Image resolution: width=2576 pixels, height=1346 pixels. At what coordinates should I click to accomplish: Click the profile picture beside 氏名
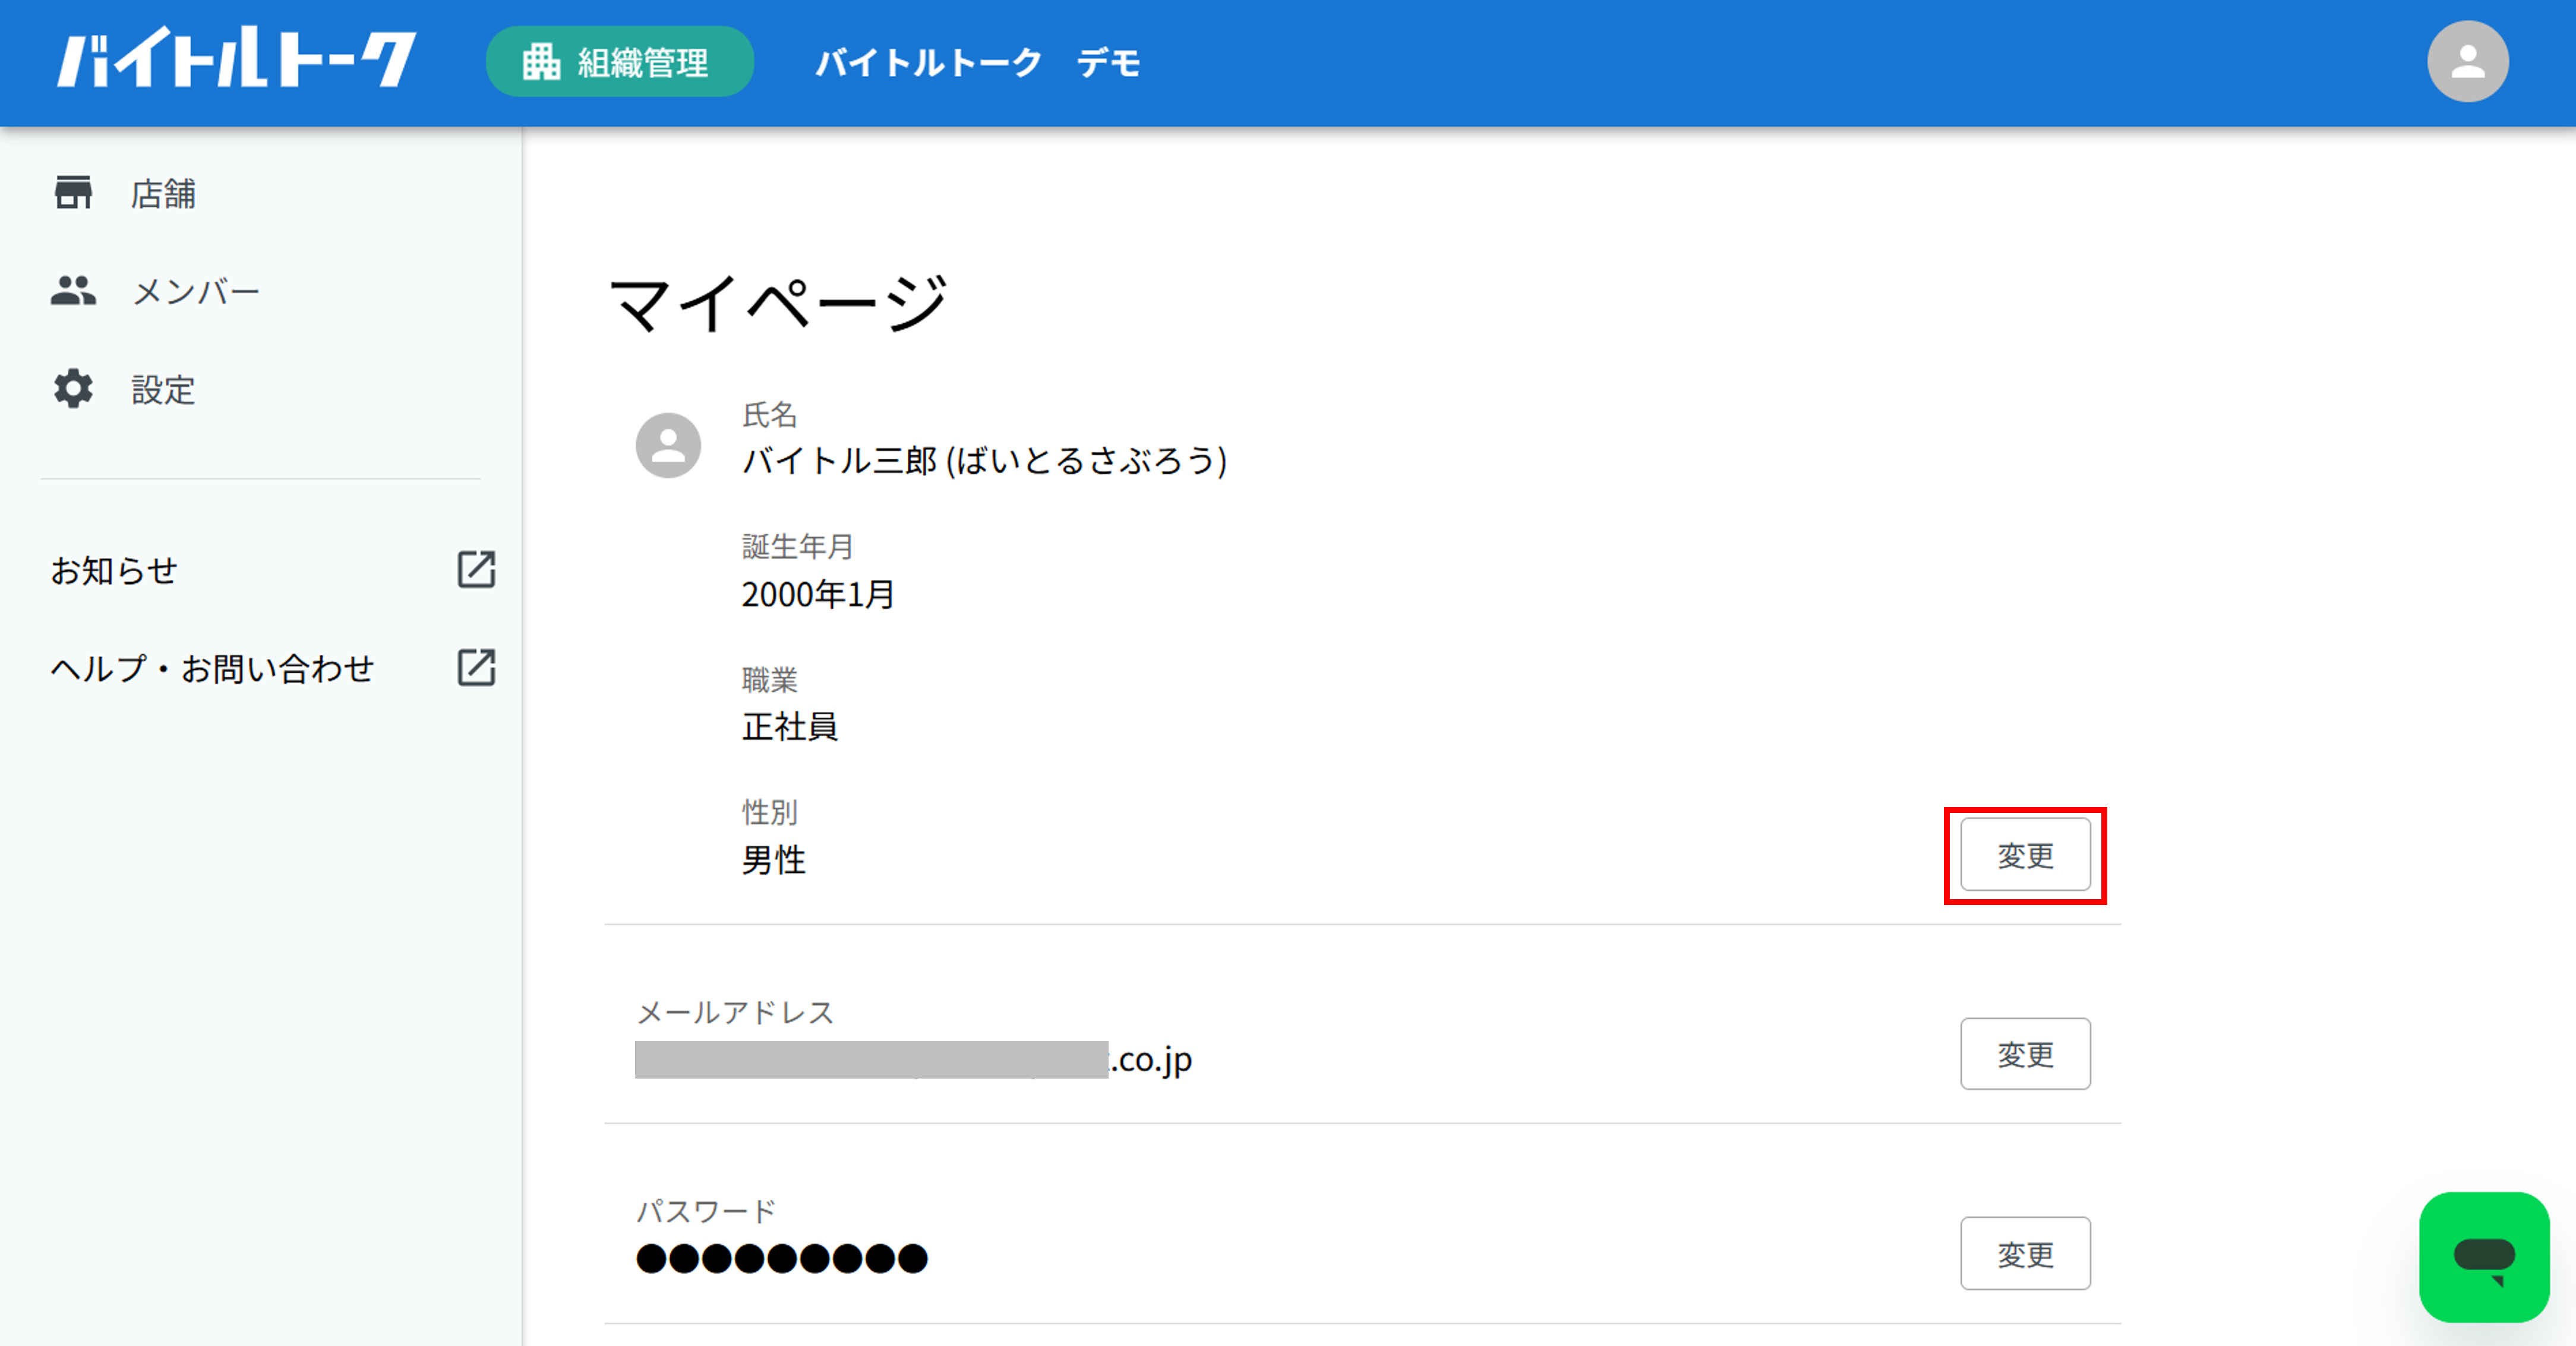point(668,445)
